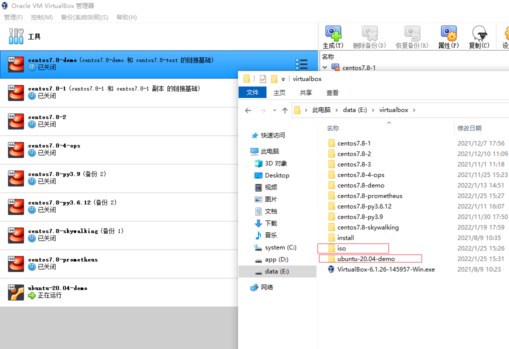
Task: Select the centos7.8-3 folder
Action: (x=354, y=164)
